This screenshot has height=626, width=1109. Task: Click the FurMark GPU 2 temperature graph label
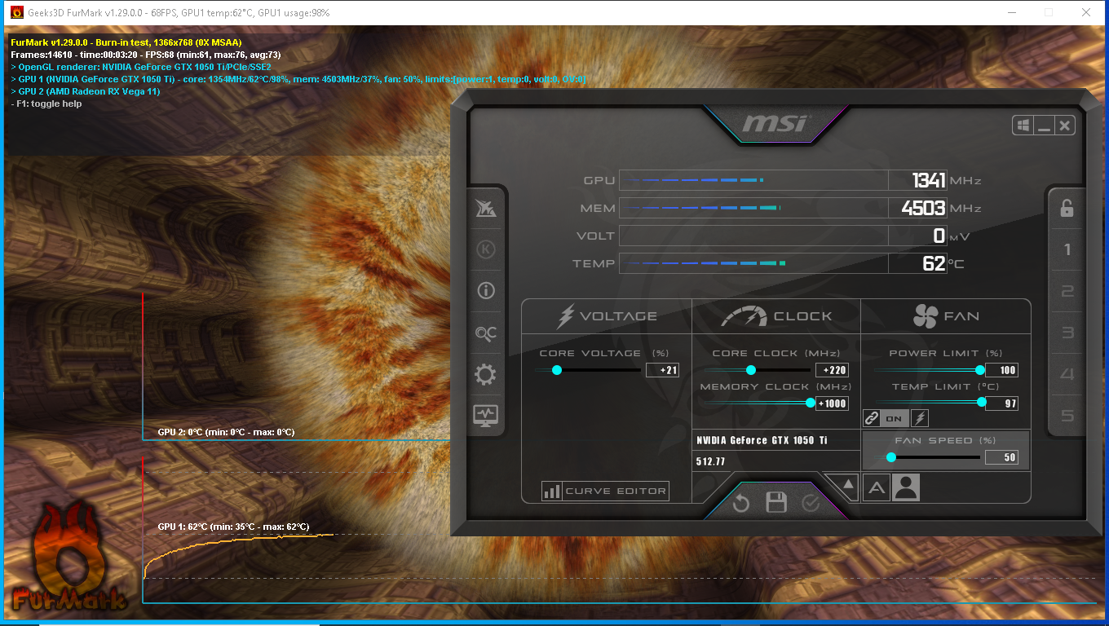226,432
